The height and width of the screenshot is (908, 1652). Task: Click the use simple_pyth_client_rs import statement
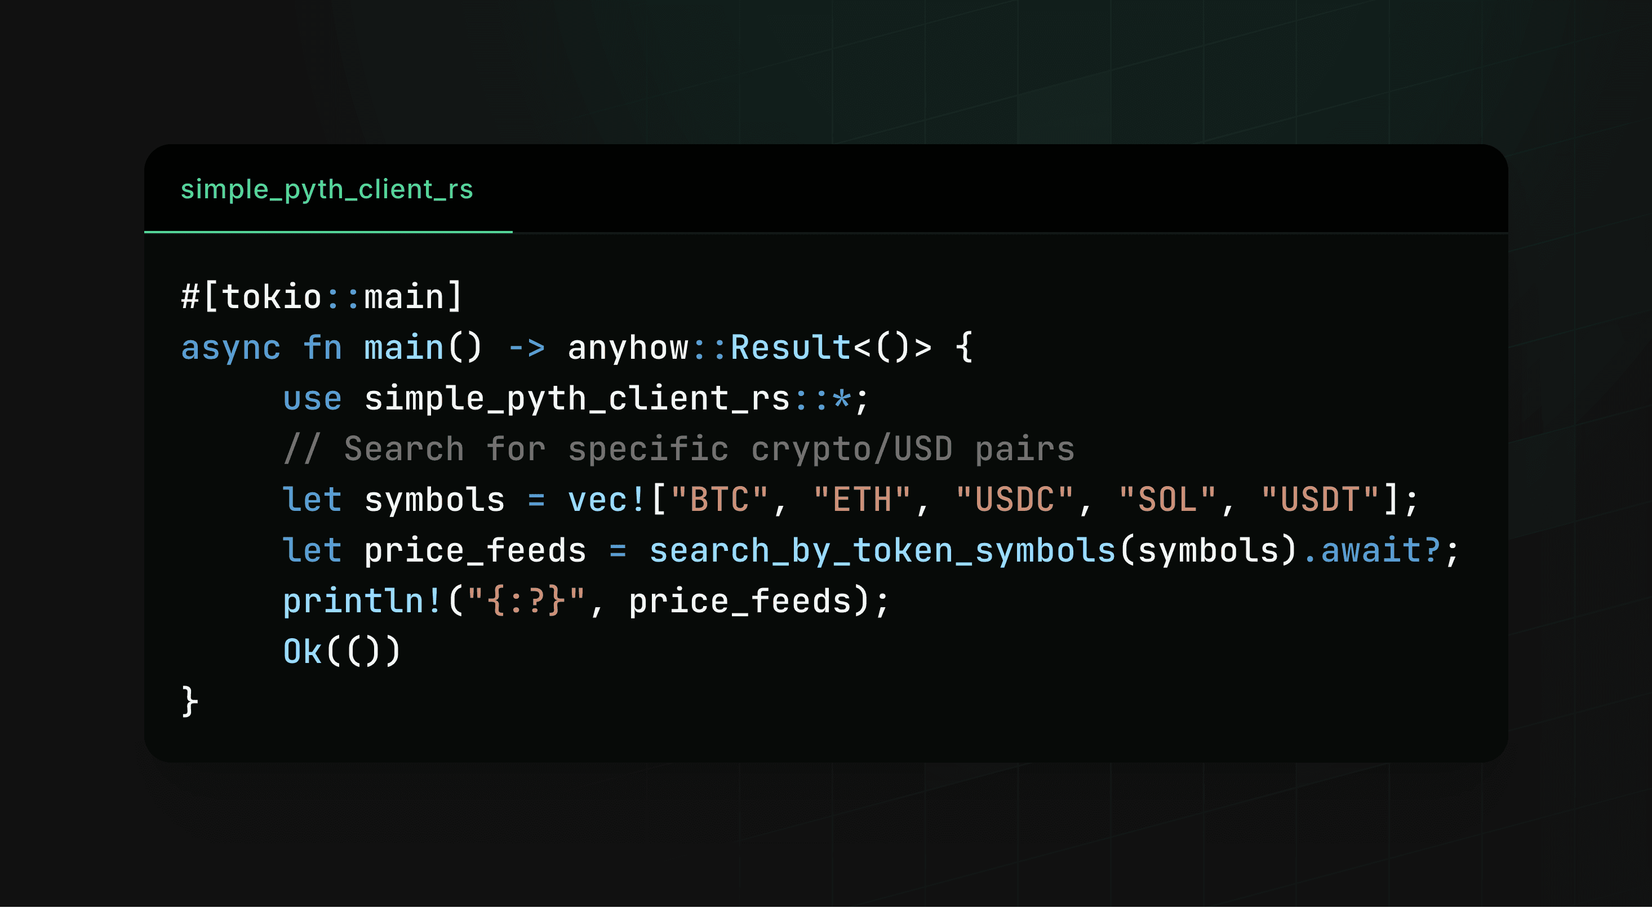pyautogui.click(x=571, y=398)
